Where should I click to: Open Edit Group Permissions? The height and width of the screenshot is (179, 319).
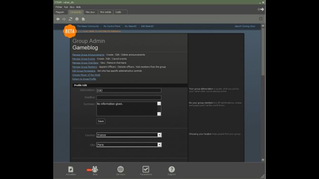pos(84,71)
